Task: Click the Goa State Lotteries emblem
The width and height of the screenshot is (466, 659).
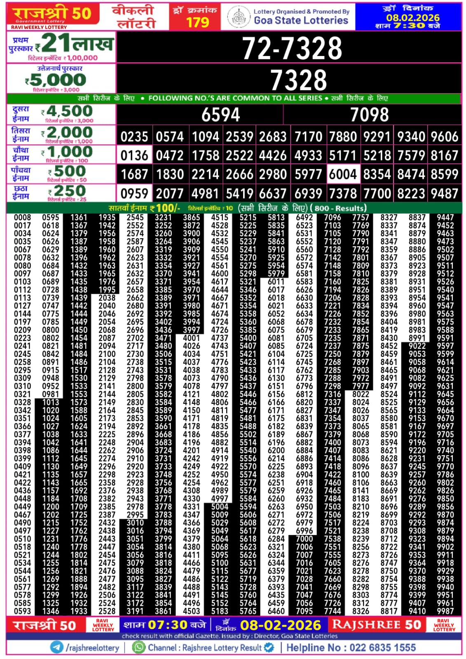Action: click(x=238, y=16)
